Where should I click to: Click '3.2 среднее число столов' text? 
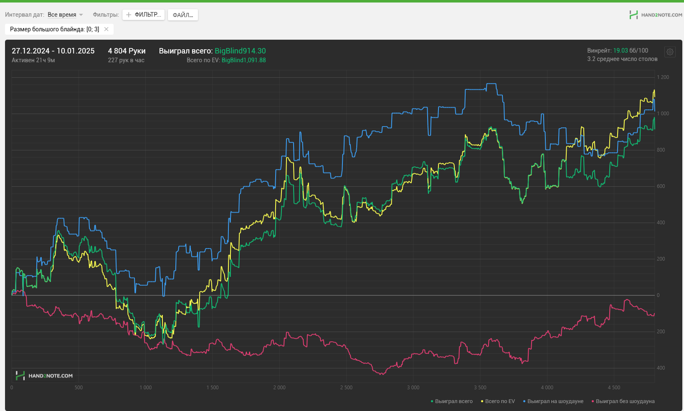click(x=622, y=59)
